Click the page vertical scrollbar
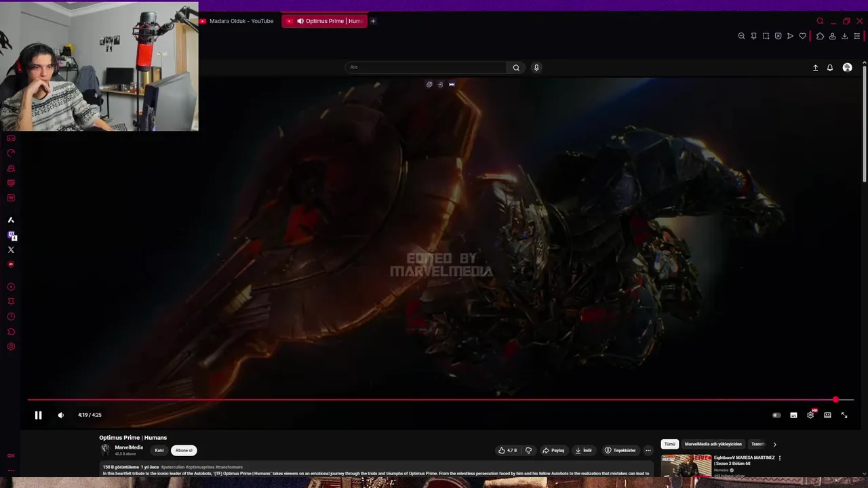 coord(864,123)
